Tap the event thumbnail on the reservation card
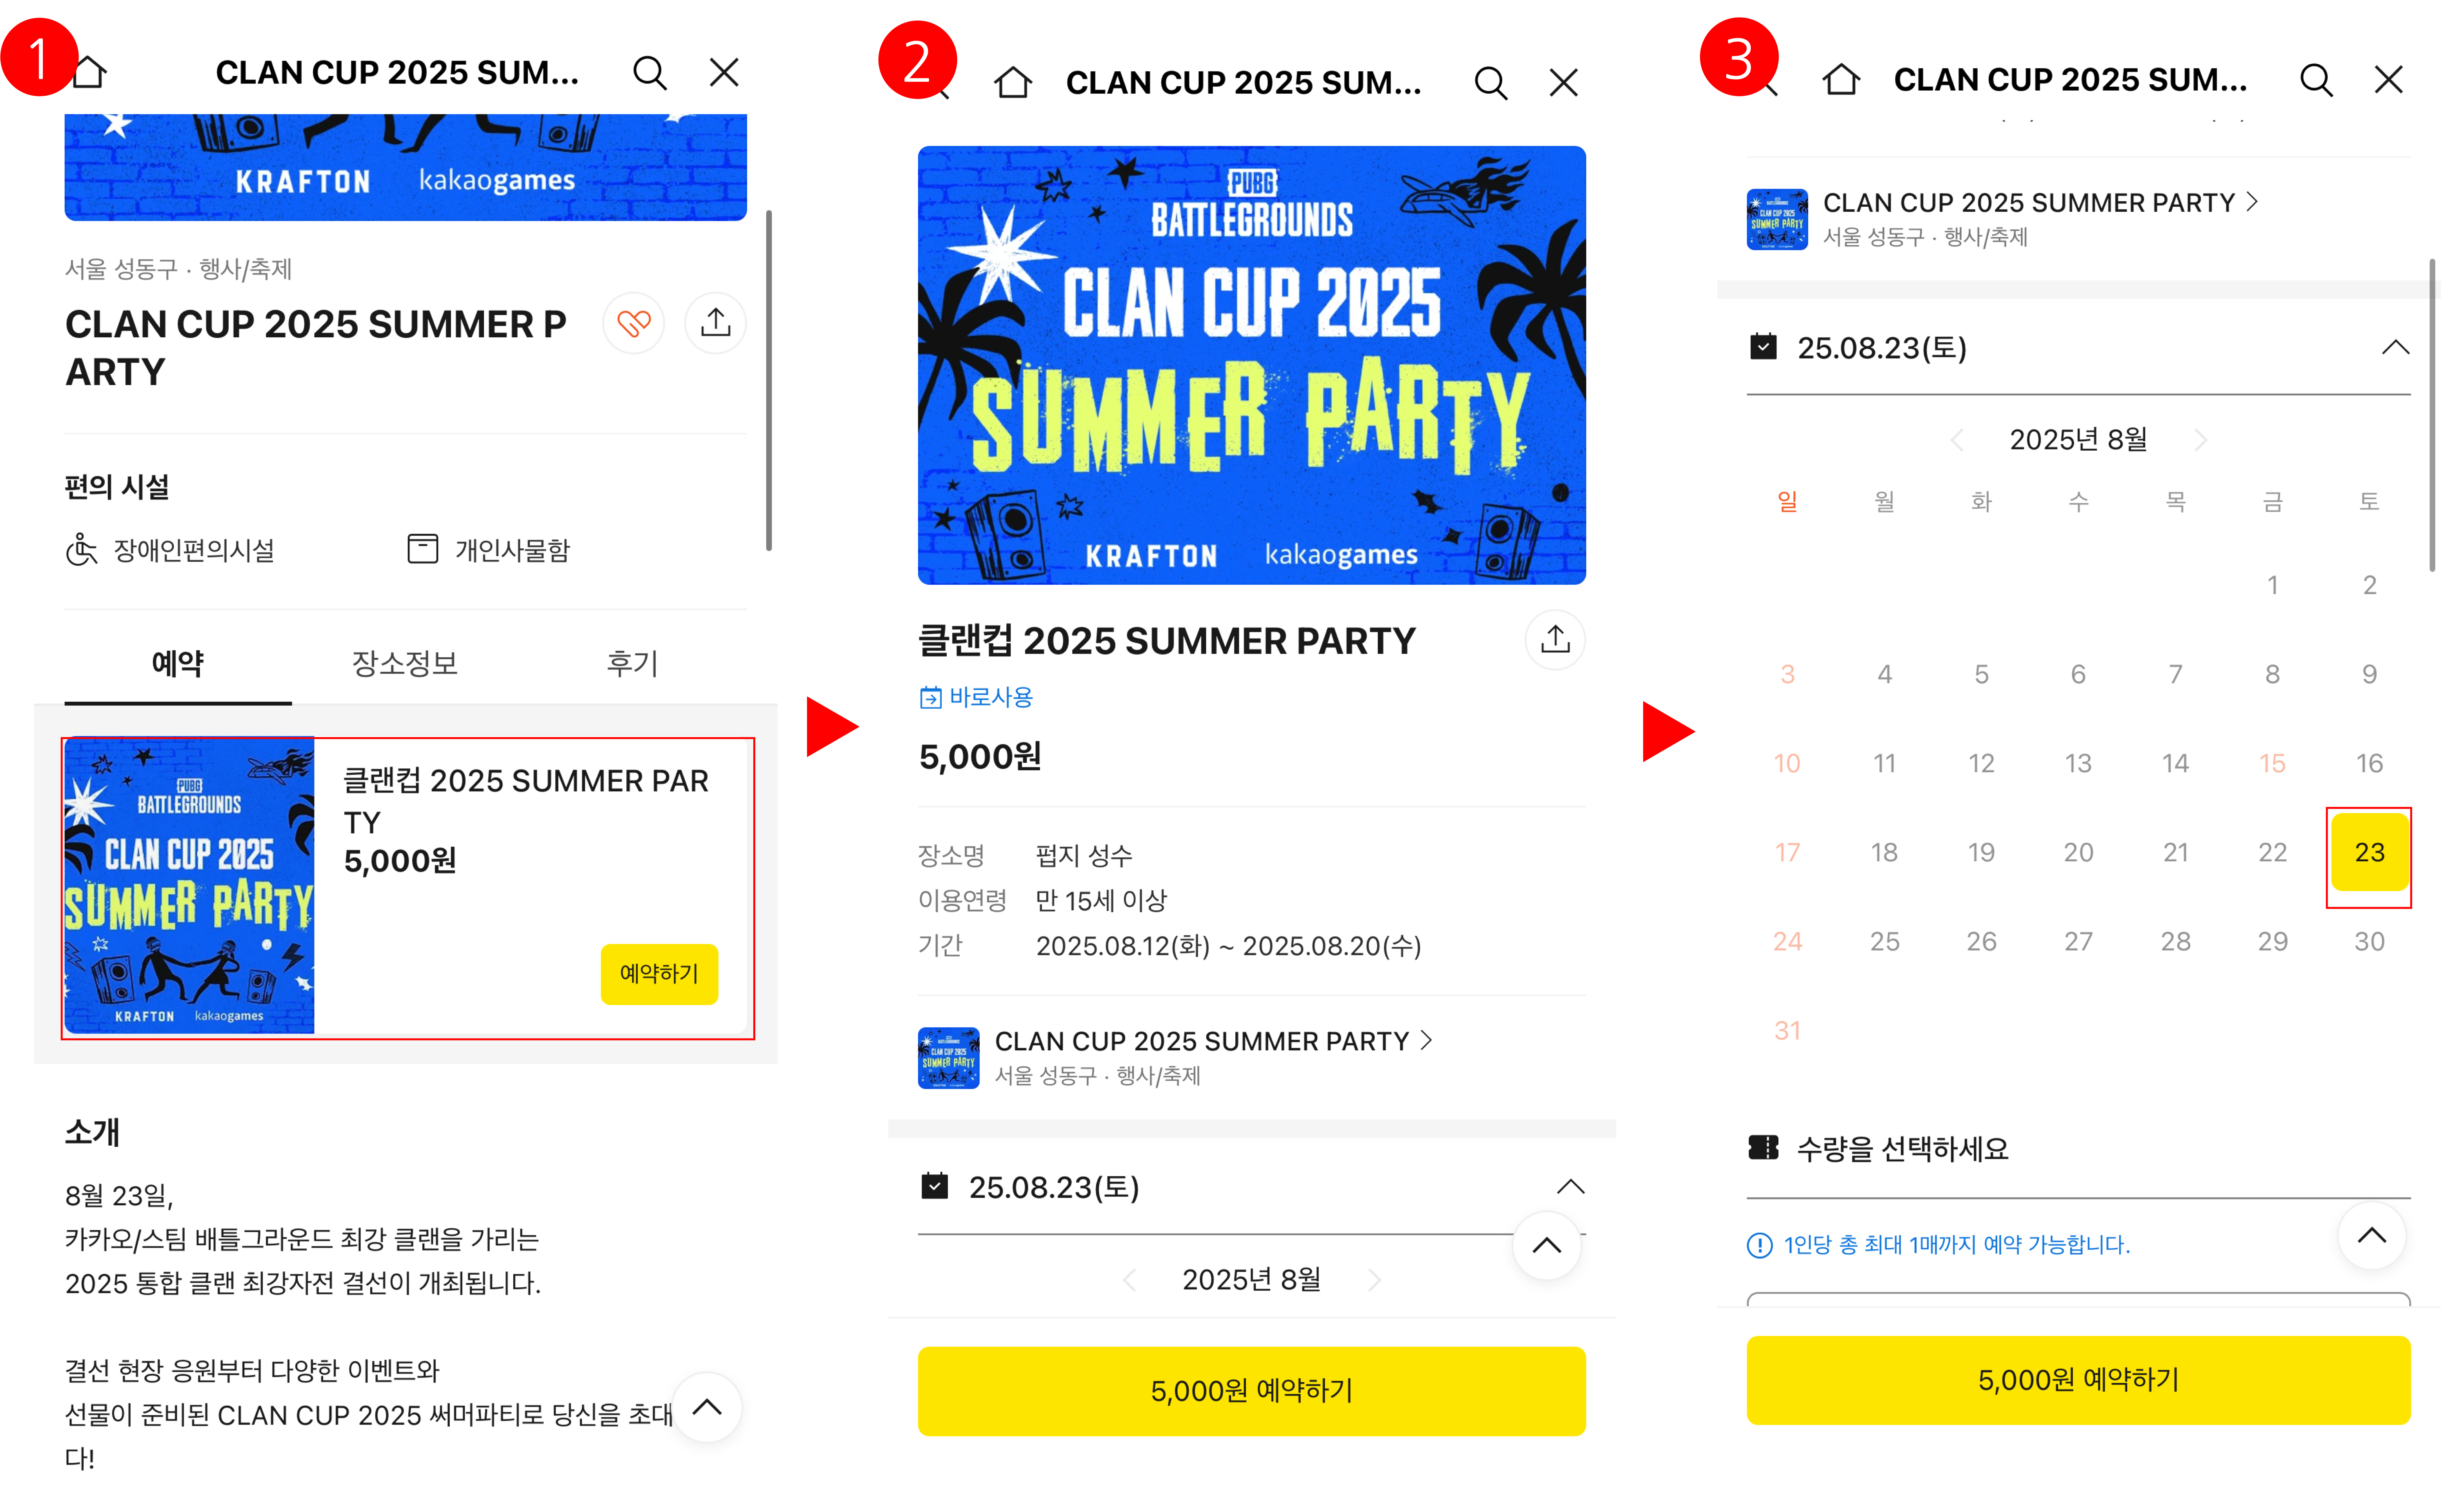2464x1512 pixels. tap(189, 886)
